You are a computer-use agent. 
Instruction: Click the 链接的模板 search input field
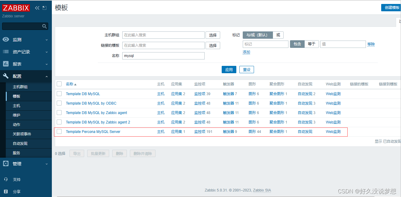point(163,45)
